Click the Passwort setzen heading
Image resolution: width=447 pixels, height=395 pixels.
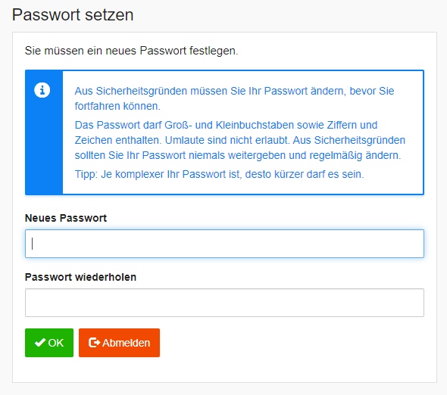point(73,14)
